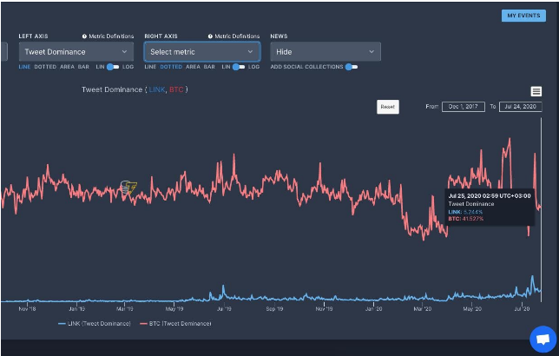559x356 pixels.
Task: Click Right Axis Metric Definitions info icon
Action: [x=210, y=36]
